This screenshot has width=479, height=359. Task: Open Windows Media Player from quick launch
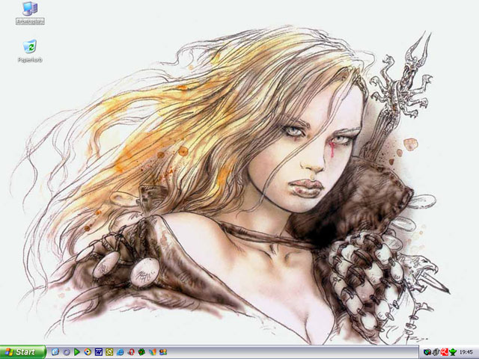(x=88, y=352)
